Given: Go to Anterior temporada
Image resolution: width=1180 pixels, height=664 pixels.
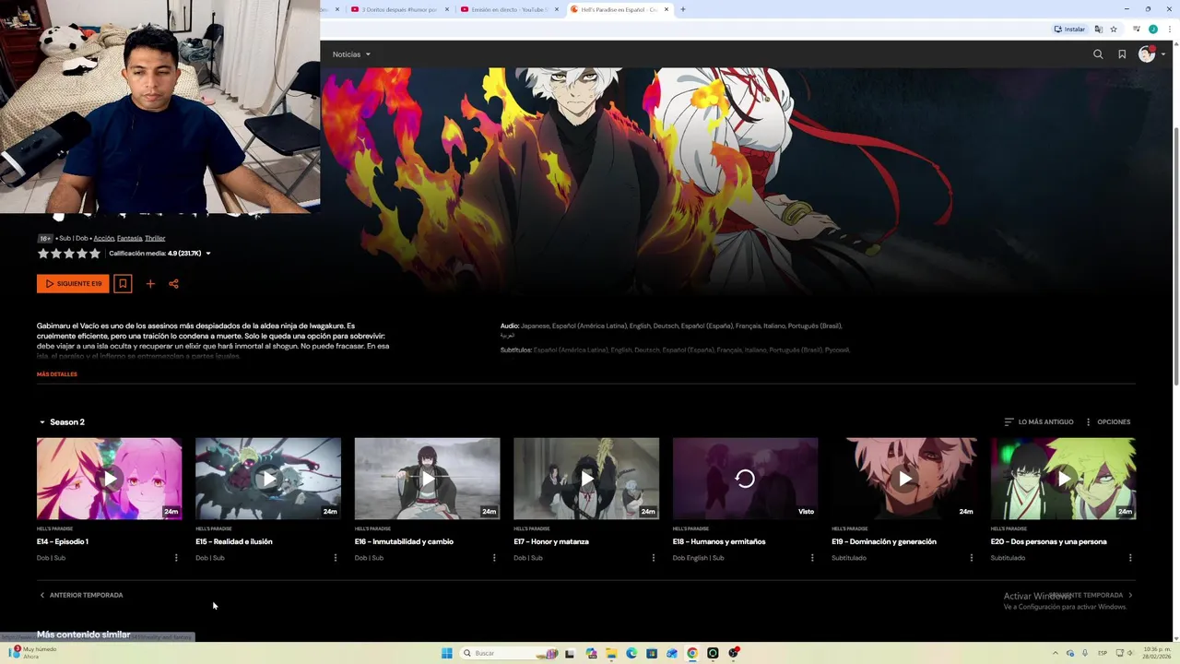Looking at the screenshot, I should pos(81,596).
